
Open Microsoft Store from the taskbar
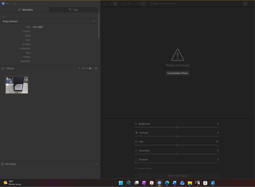[205, 183]
